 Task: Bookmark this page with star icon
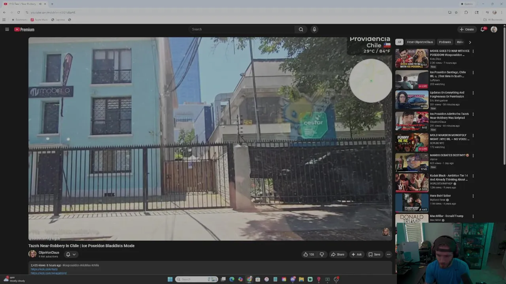coord(456,12)
